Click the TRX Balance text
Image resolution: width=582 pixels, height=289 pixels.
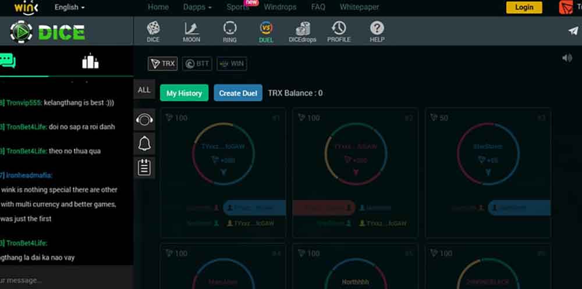[296, 93]
